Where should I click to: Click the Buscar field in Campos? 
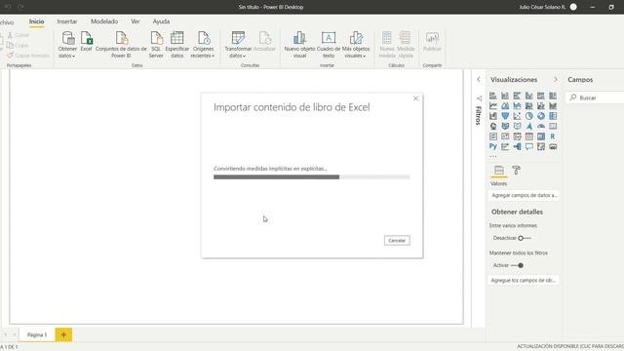click(x=596, y=97)
